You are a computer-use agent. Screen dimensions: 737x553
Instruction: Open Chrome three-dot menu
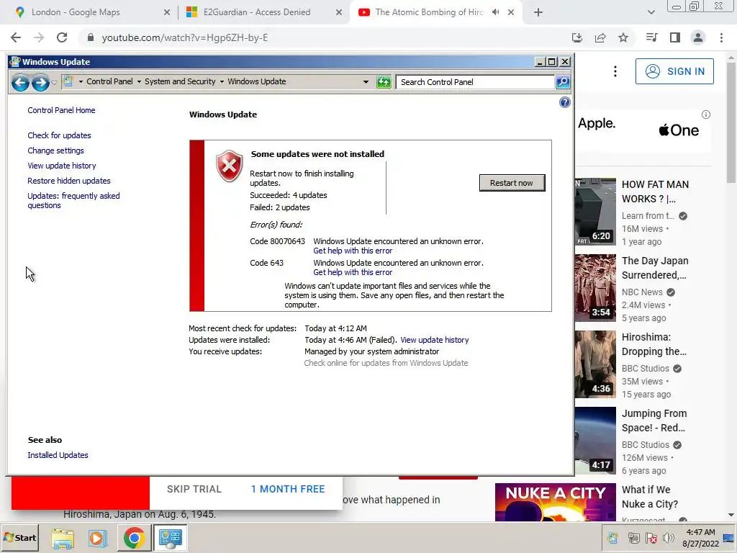(721, 37)
